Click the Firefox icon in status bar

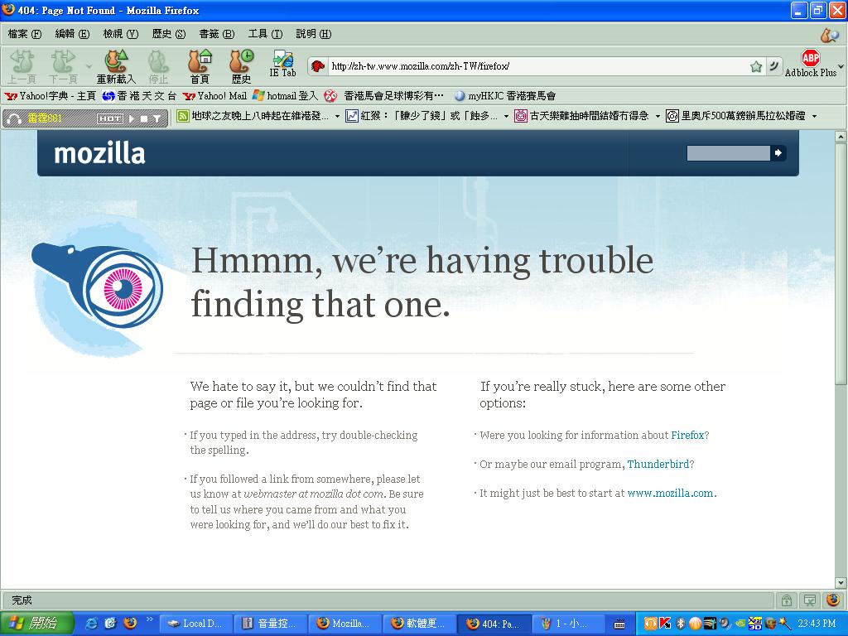tap(833, 600)
